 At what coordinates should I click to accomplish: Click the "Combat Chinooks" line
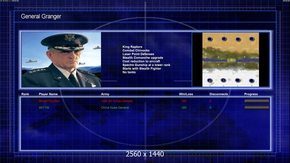tap(136, 51)
